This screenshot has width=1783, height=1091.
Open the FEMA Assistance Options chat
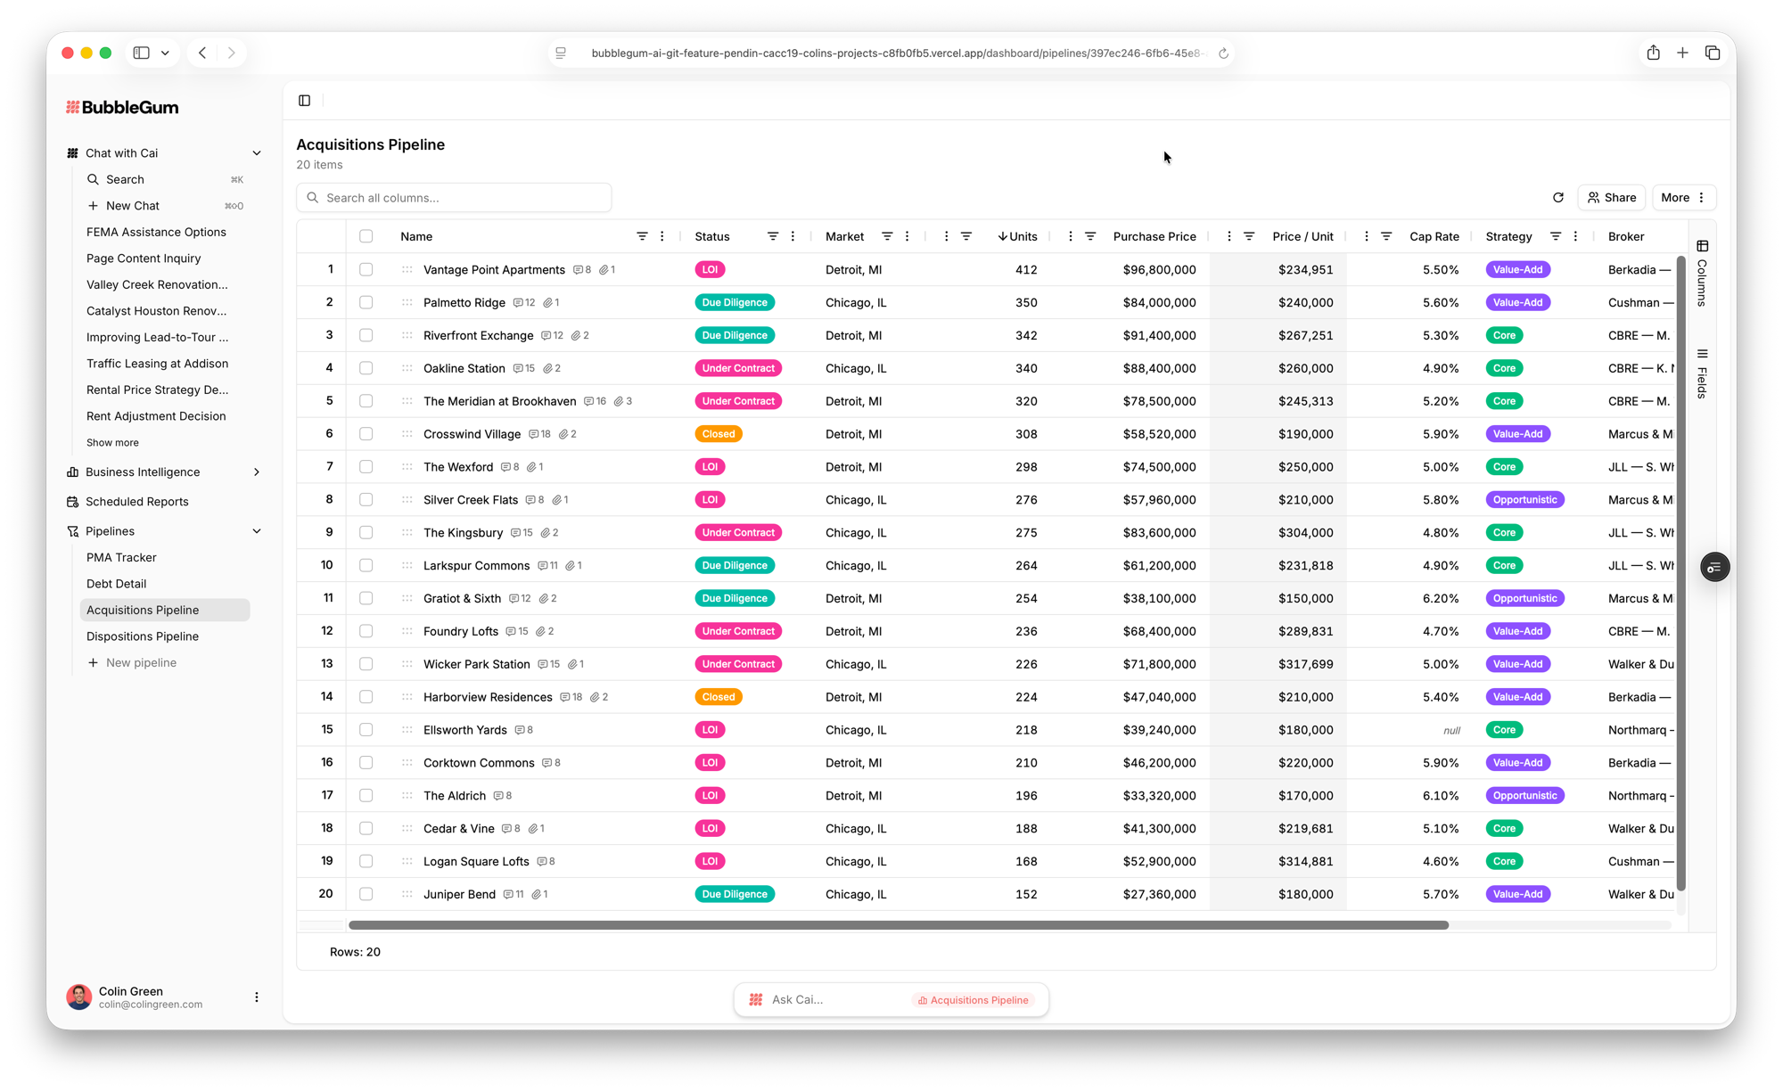(156, 232)
